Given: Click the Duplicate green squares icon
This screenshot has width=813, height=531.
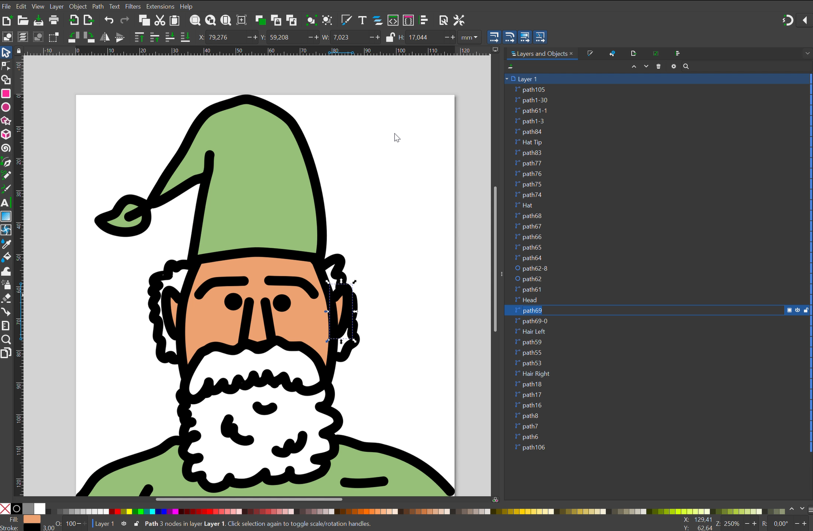Looking at the screenshot, I should (x=261, y=20).
